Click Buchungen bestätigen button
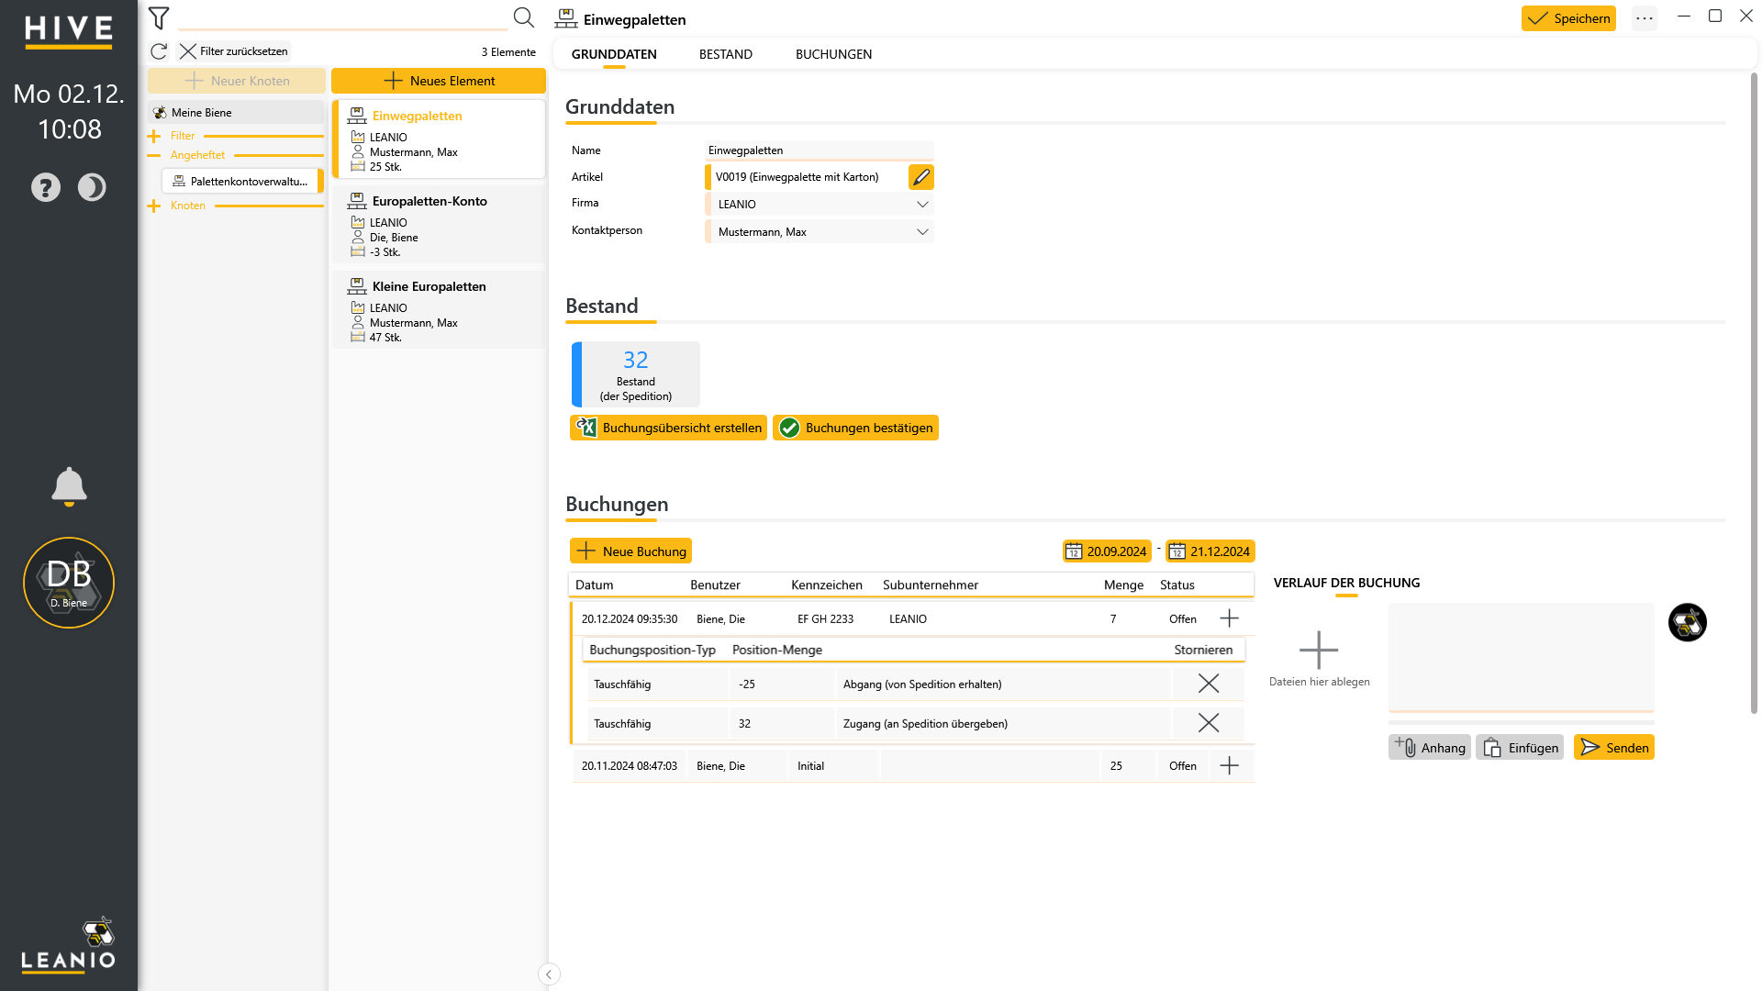This screenshot has height=991, width=1762. (855, 428)
